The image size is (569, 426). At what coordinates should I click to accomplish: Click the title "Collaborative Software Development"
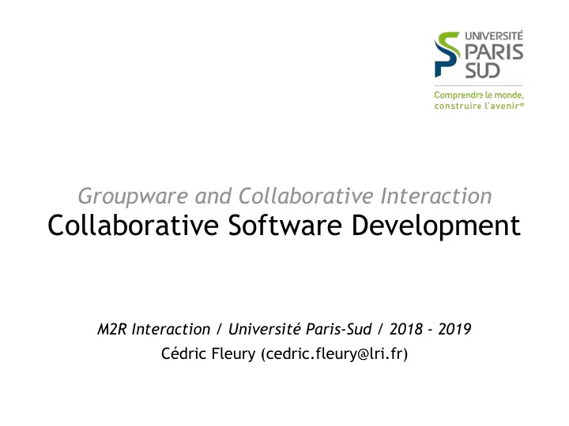pos(284,226)
